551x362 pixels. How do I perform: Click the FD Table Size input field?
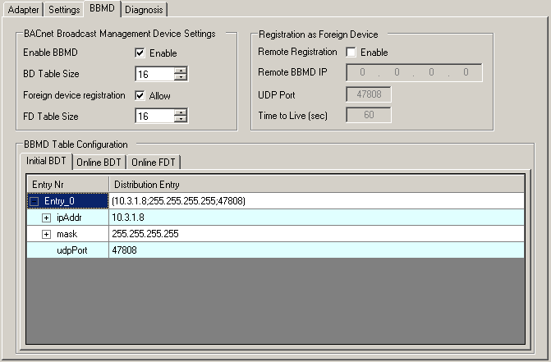(x=154, y=117)
